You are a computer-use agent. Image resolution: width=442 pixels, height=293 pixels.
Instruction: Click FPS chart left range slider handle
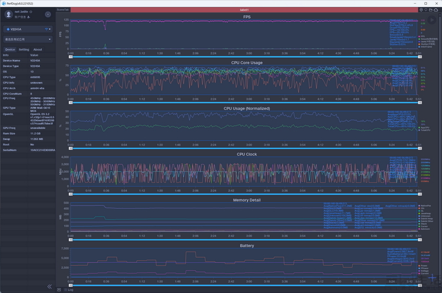point(71,57)
